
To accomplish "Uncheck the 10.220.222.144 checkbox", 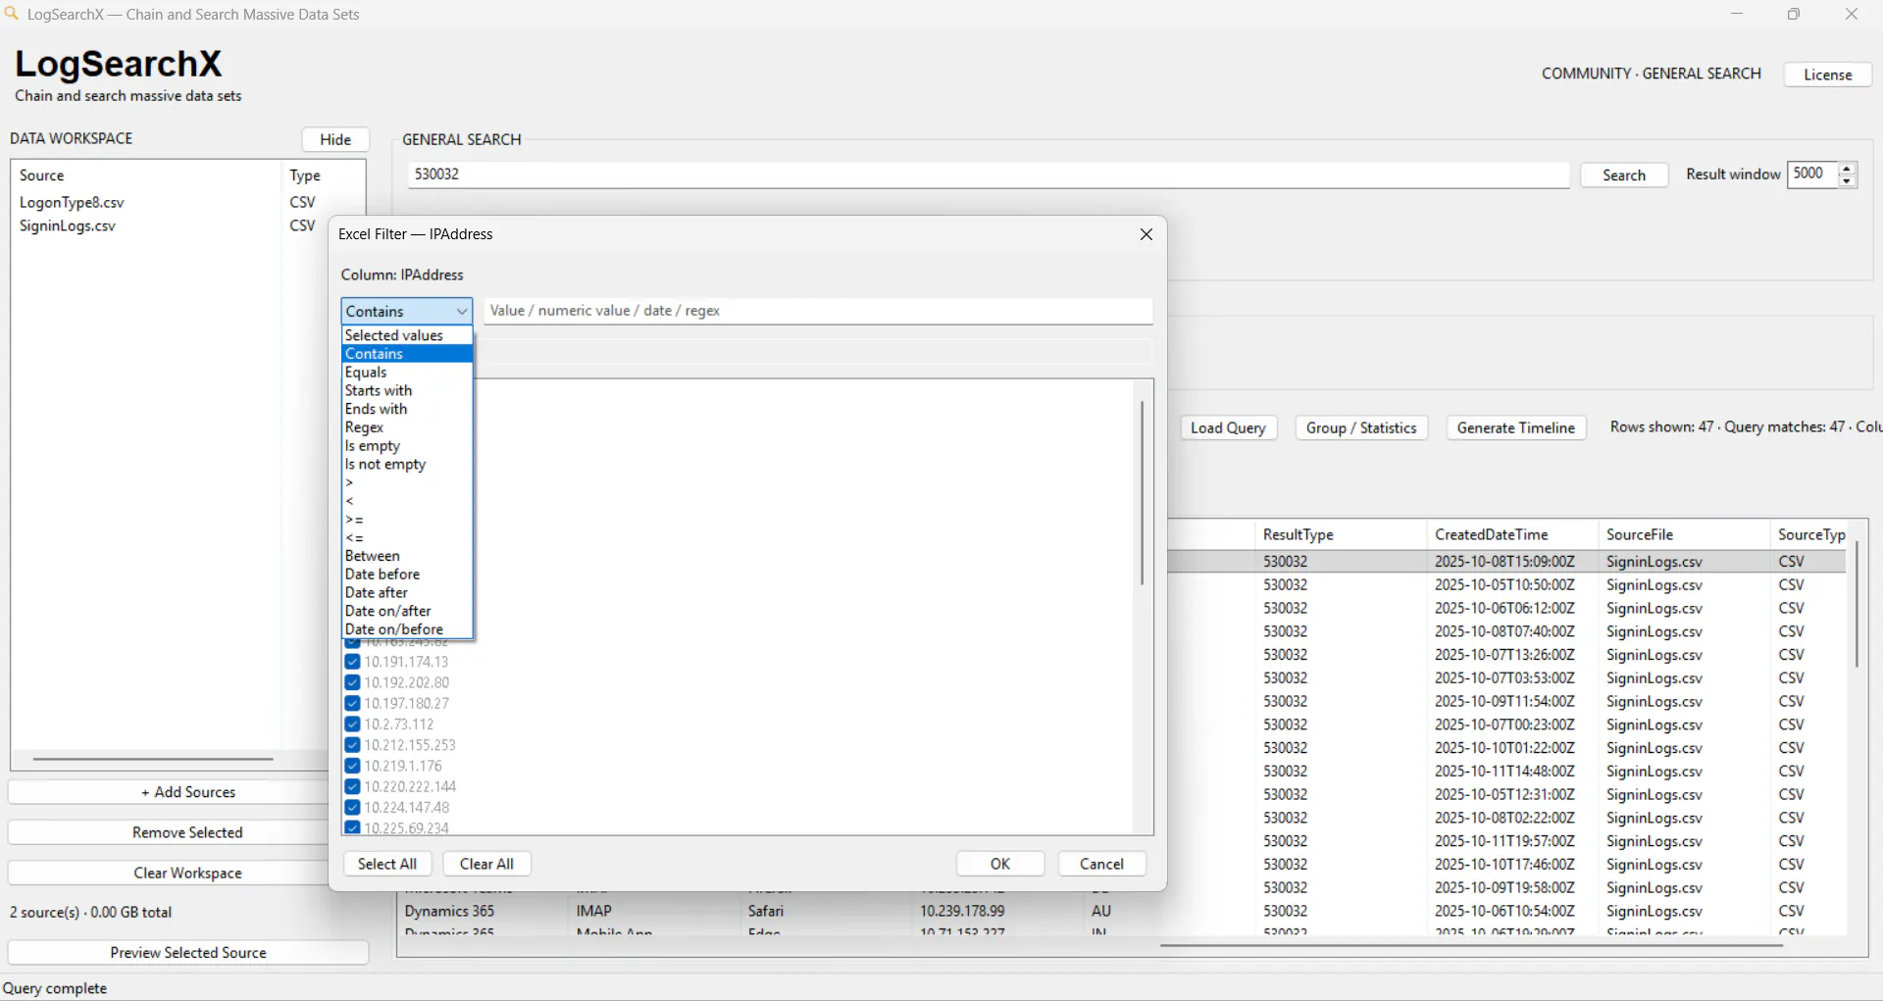I will (x=352, y=786).
